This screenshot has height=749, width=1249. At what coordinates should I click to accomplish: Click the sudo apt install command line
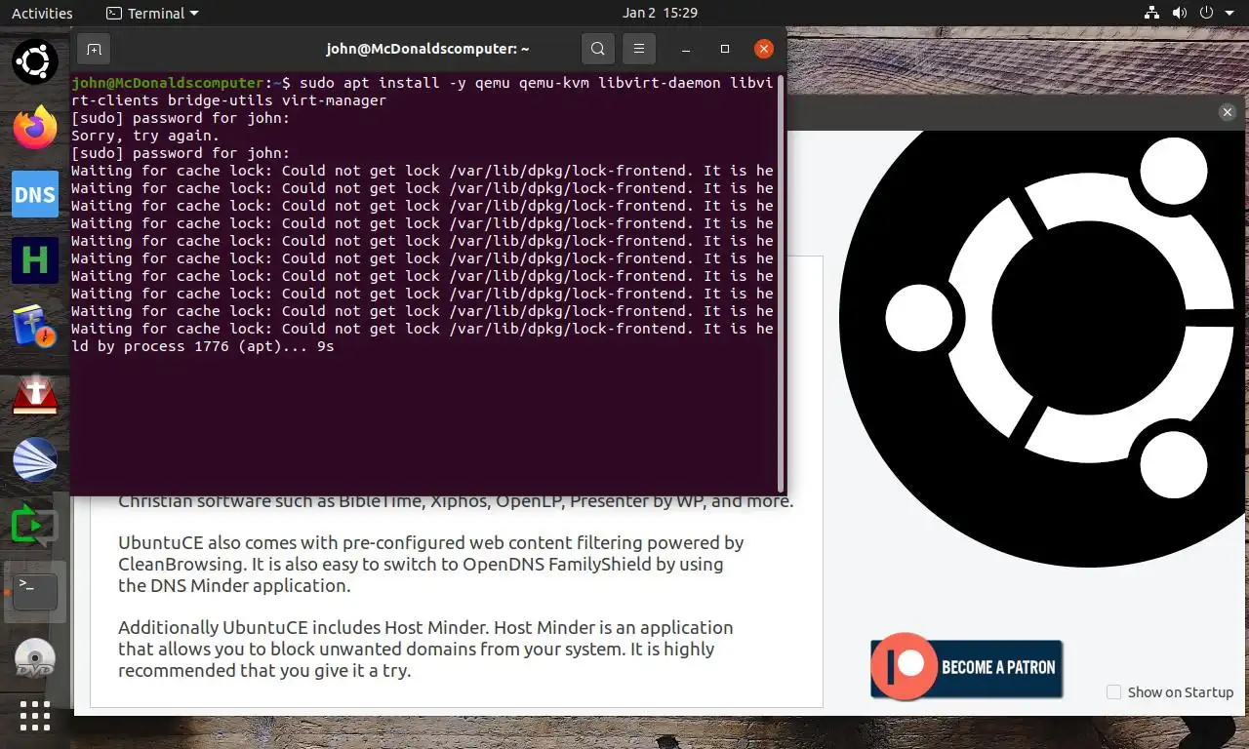(422, 92)
